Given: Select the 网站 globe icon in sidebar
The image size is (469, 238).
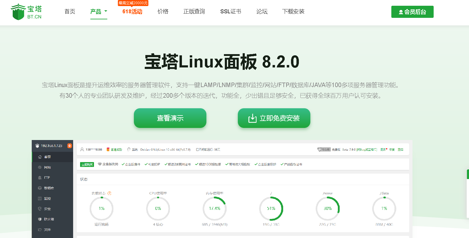Looking at the screenshot, I should pyautogui.click(x=40, y=167).
